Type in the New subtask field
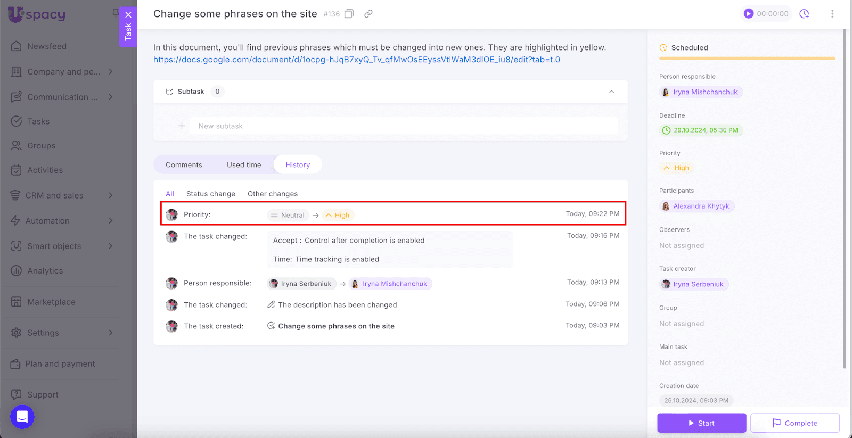The image size is (852, 438). click(x=405, y=126)
